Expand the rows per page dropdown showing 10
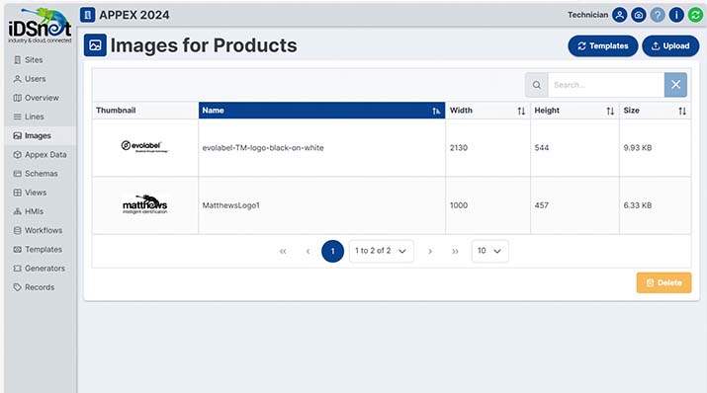The width and height of the screenshot is (707, 393). [489, 251]
